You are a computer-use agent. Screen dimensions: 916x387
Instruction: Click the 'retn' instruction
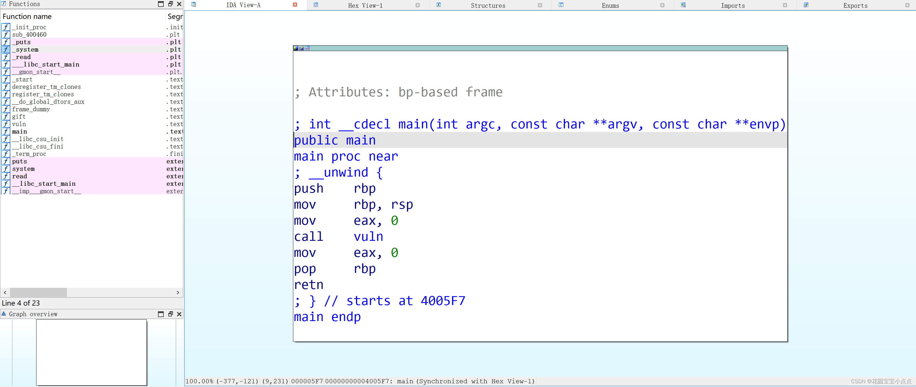309,285
